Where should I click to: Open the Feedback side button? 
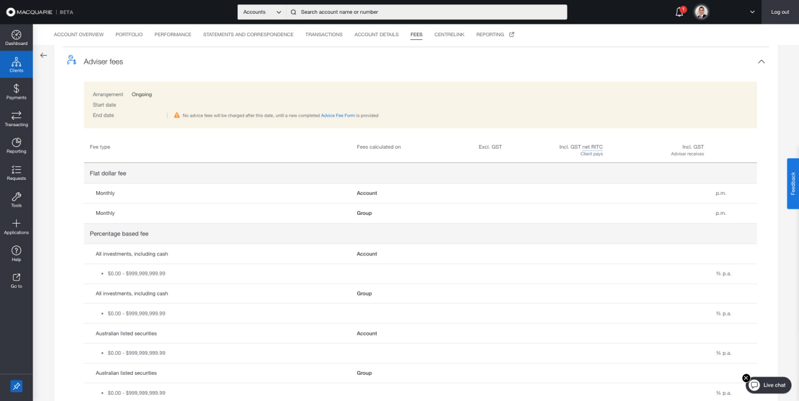793,184
